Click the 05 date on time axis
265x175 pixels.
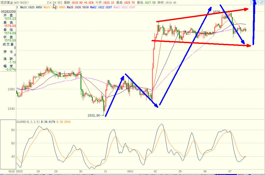[180, 171]
